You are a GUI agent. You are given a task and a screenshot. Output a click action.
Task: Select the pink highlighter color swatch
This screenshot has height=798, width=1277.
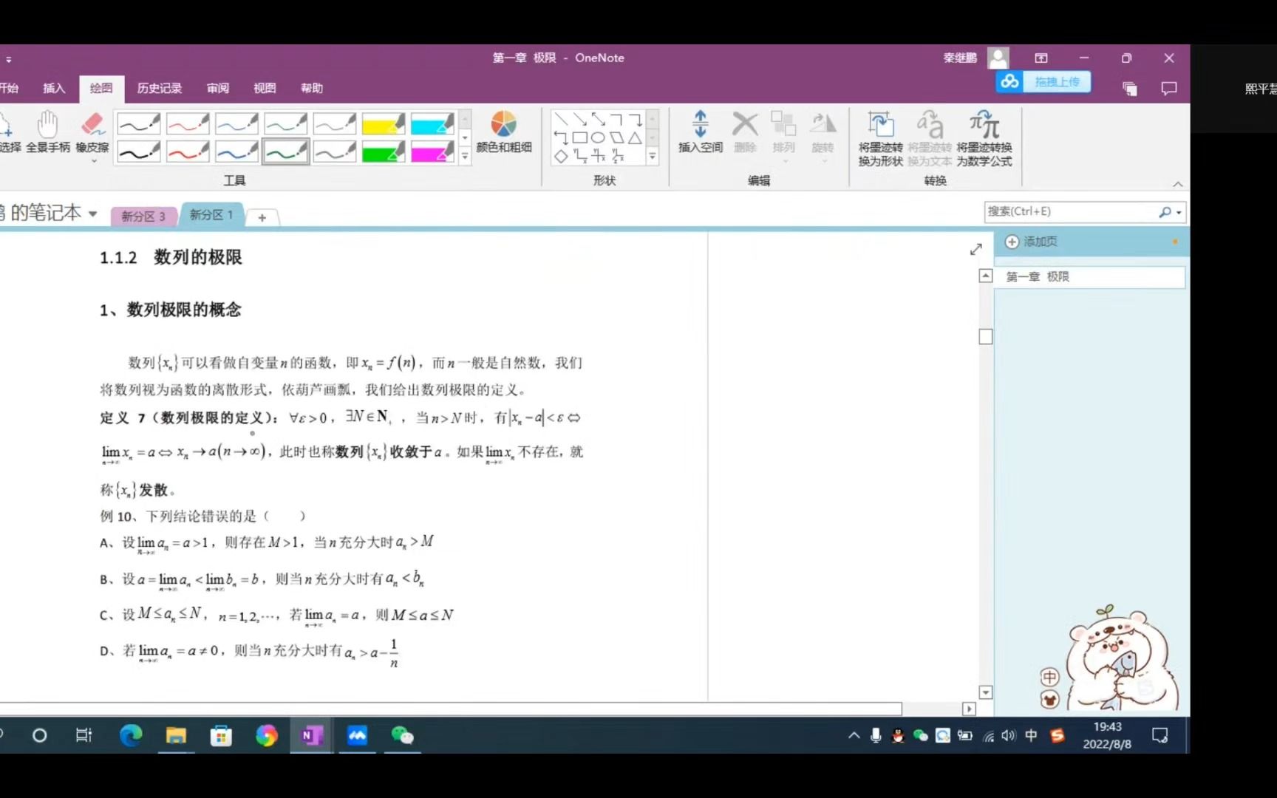(x=432, y=152)
